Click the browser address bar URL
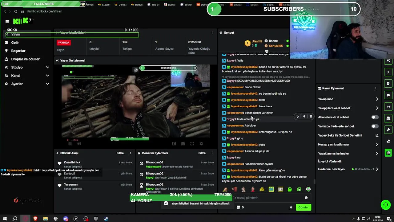The width and height of the screenshot is (394, 222). click(x=44, y=11)
